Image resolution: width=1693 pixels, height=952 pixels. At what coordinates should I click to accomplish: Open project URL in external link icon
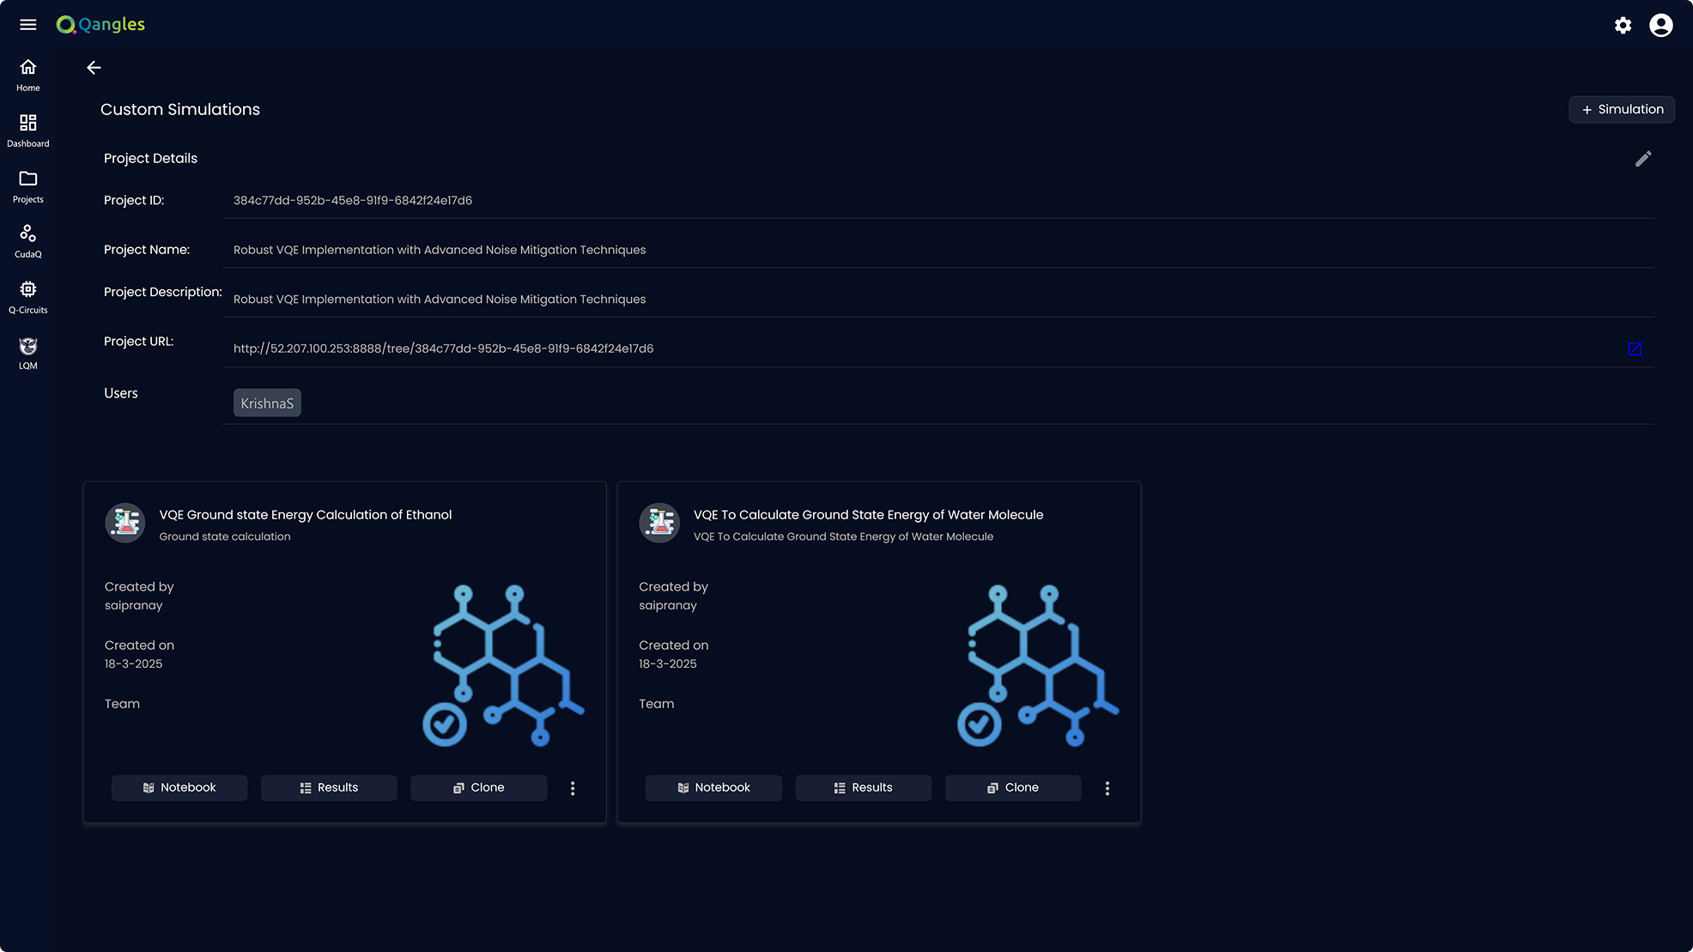(1635, 349)
